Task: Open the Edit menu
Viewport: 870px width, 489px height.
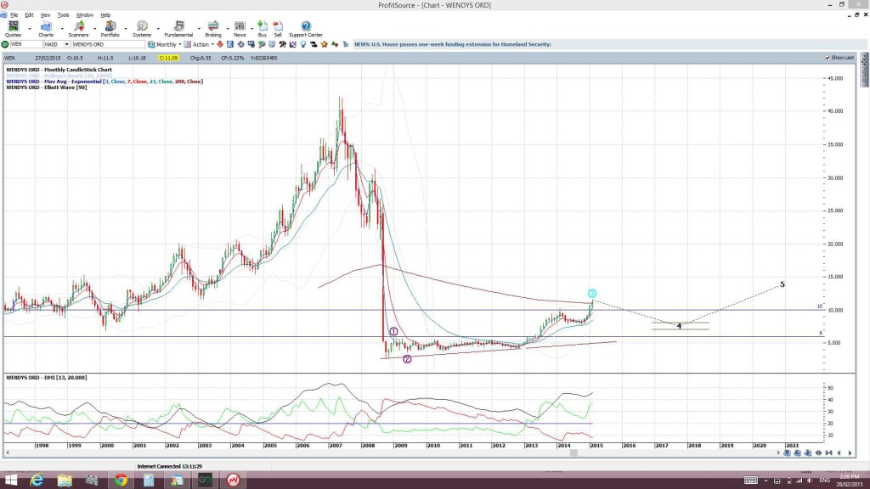Action: (x=29, y=15)
